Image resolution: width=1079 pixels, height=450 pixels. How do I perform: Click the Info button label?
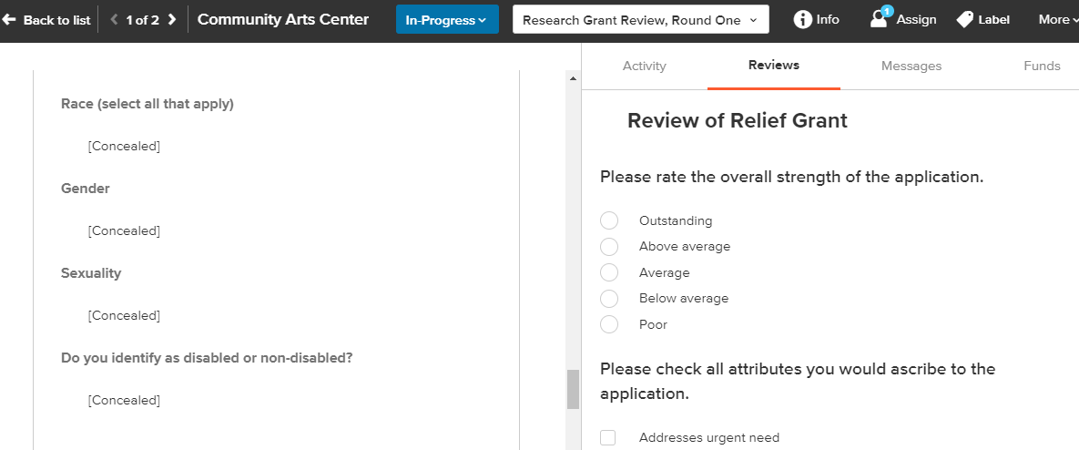[828, 20]
